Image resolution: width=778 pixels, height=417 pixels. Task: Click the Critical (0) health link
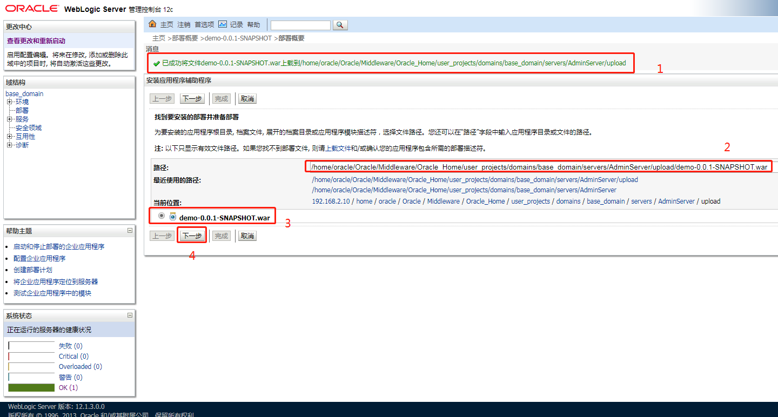(x=74, y=357)
